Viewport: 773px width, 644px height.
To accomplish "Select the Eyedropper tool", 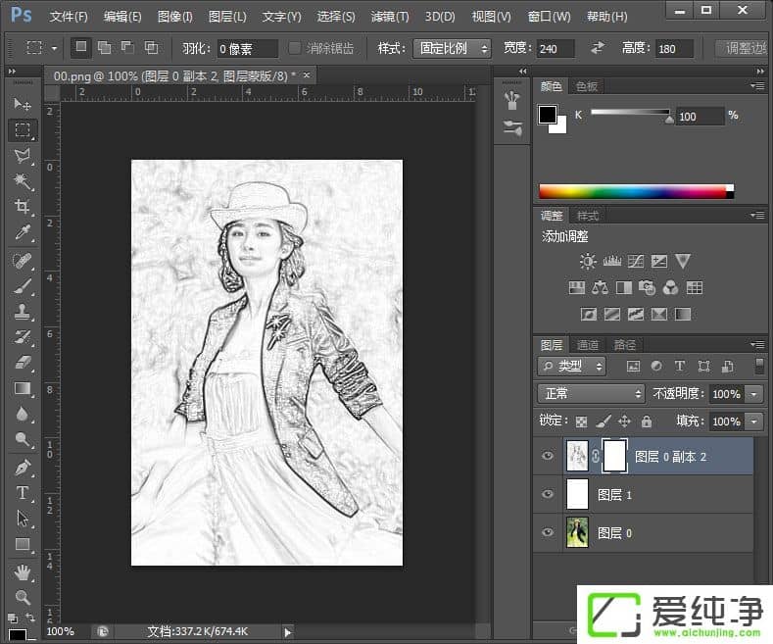I will (x=22, y=232).
